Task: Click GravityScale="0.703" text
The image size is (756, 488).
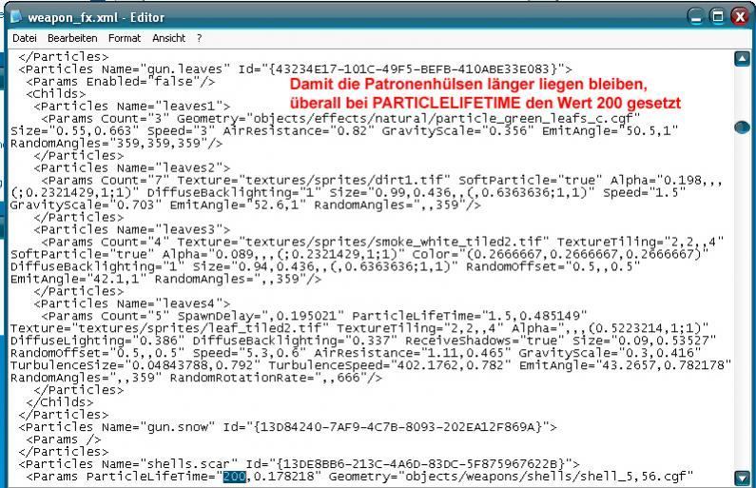Action: pyautogui.click(x=87, y=205)
